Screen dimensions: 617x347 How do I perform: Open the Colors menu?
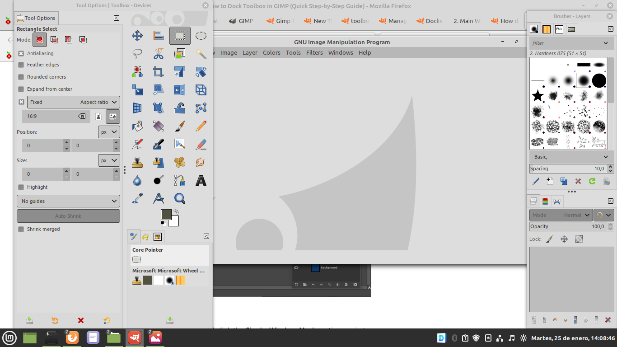click(x=271, y=52)
